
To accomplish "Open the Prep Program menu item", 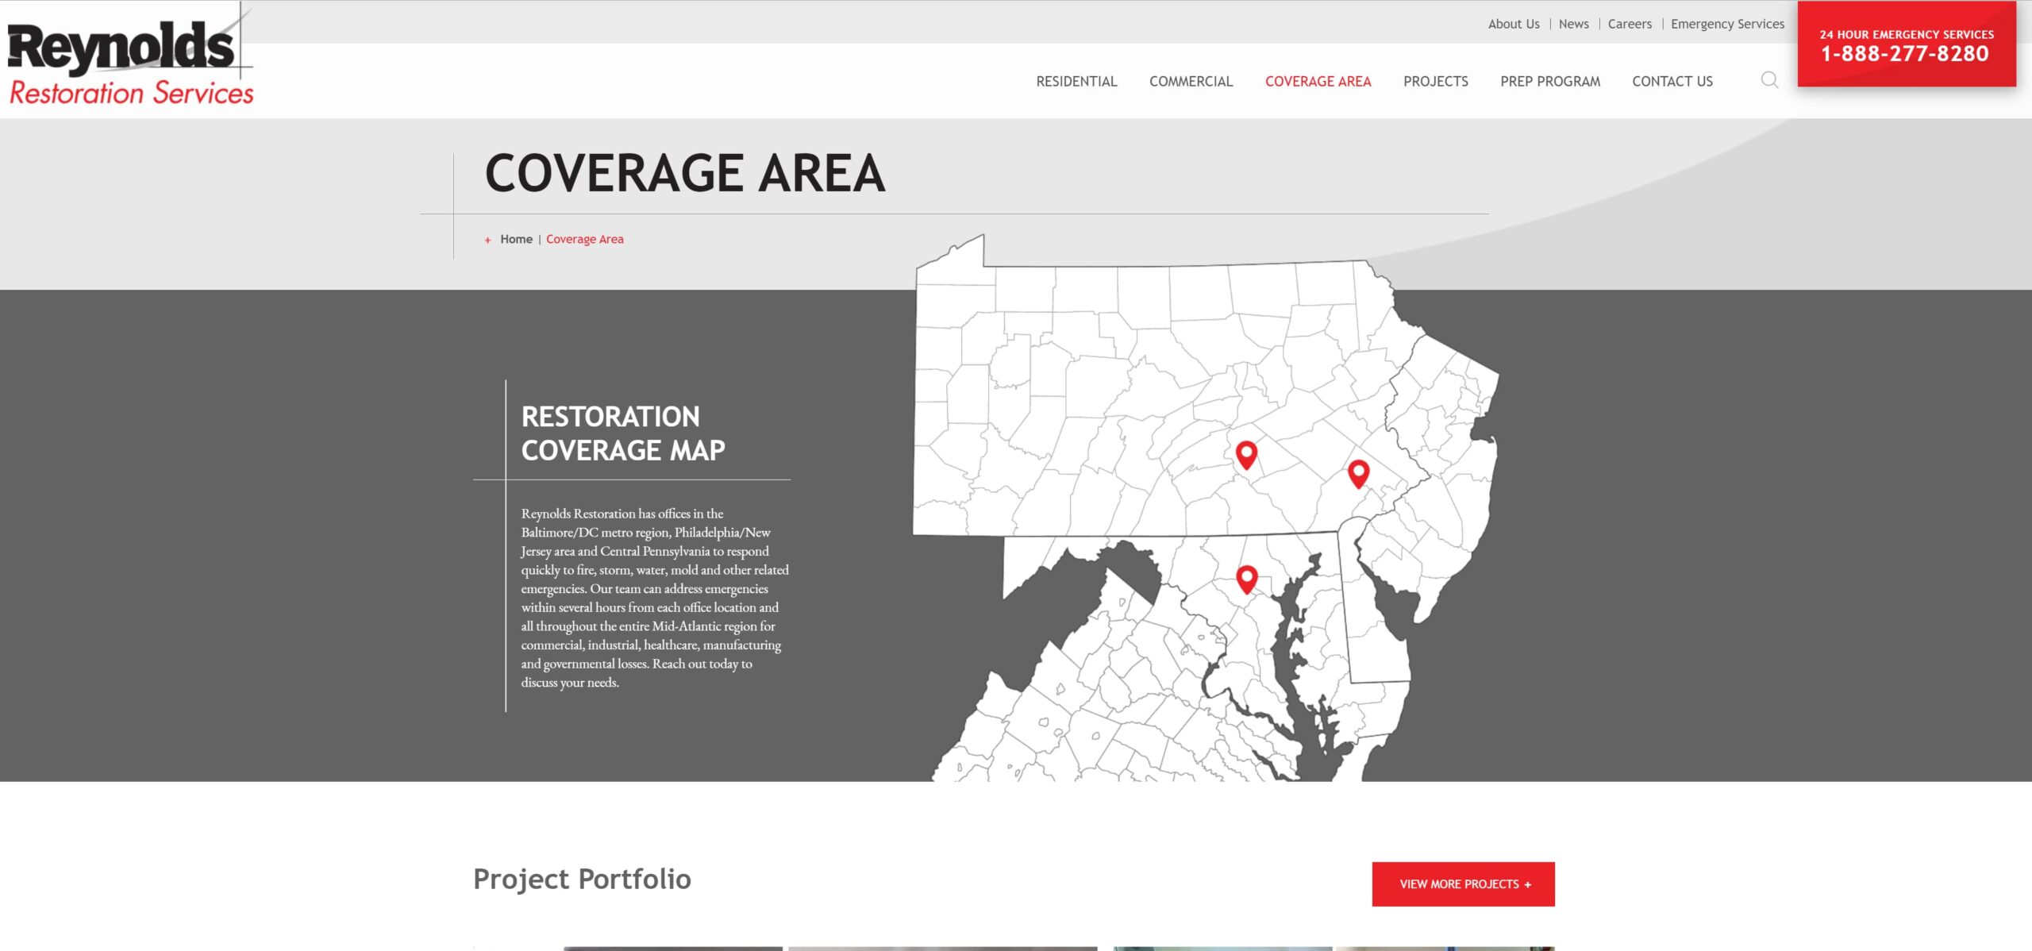I will [x=1549, y=81].
